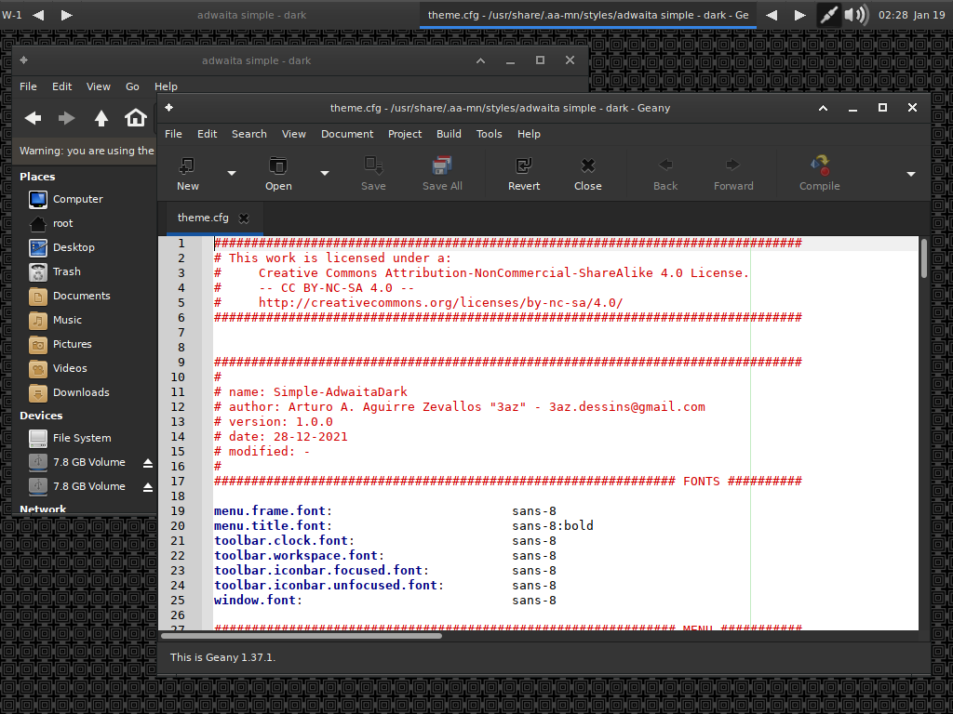The width and height of the screenshot is (953, 714).
Task: Click the file manager Forward arrow icon
Action: pos(66,118)
